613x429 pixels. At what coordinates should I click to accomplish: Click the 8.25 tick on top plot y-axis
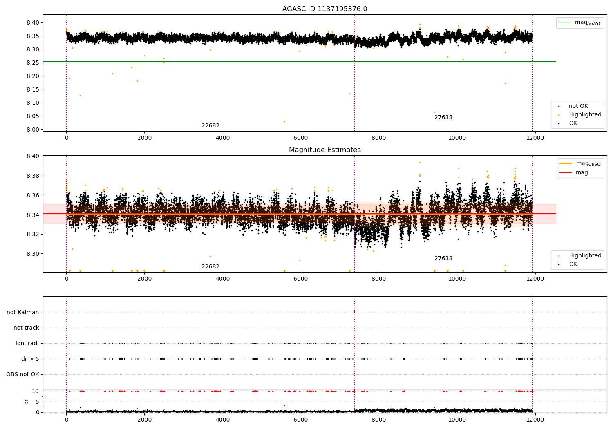33,63
